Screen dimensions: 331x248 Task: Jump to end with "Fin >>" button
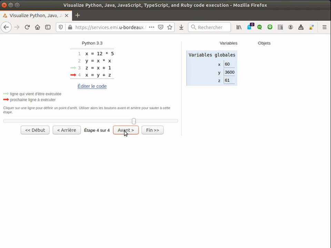click(x=152, y=130)
